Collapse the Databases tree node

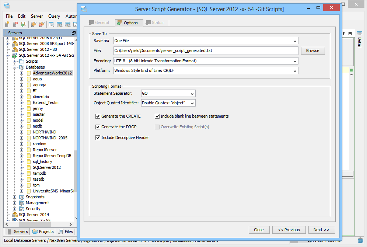click(14, 67)
